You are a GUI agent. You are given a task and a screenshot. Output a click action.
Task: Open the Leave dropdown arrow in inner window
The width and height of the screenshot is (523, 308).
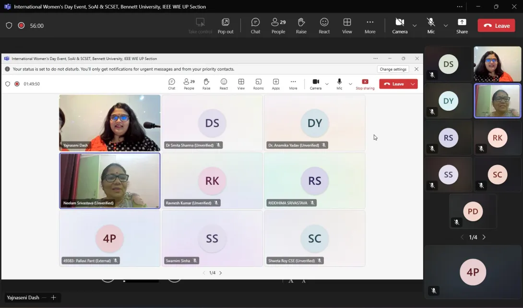coord(413,84)
